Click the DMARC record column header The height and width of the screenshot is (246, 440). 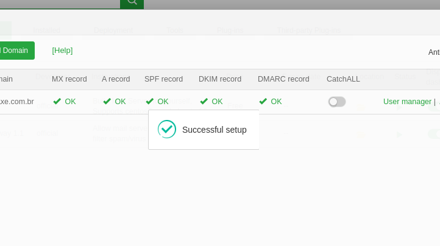point(283,79)
